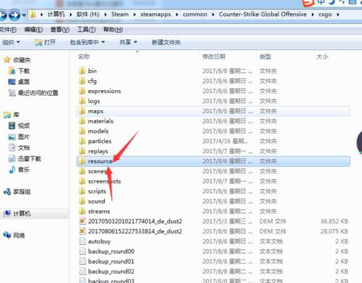The height and width of the screenshot is (283, 362).
Task: Click the Sogou input method tray icon
Action: coord(308,2)
